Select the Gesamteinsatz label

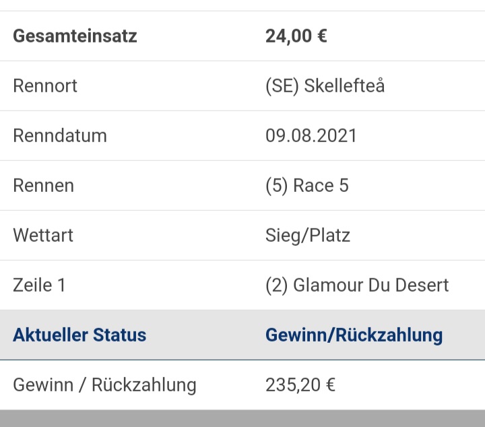(75, 36)
